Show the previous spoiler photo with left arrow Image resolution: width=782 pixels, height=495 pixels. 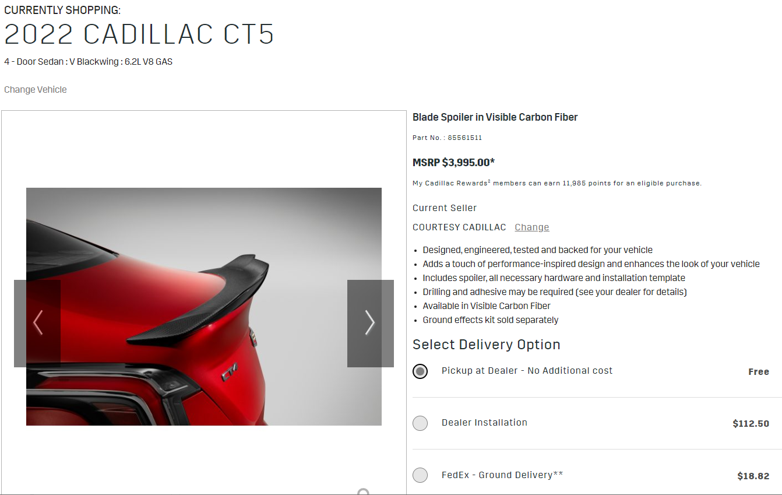pyautogui.click(x=37, y=323)
